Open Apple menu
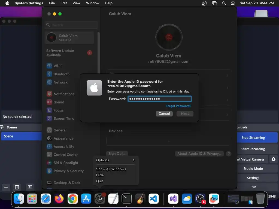The image size is (279, 209). [7, 3]
